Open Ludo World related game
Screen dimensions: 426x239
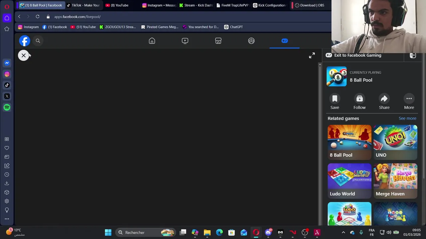pyautogui.click(x=349, y=181)
